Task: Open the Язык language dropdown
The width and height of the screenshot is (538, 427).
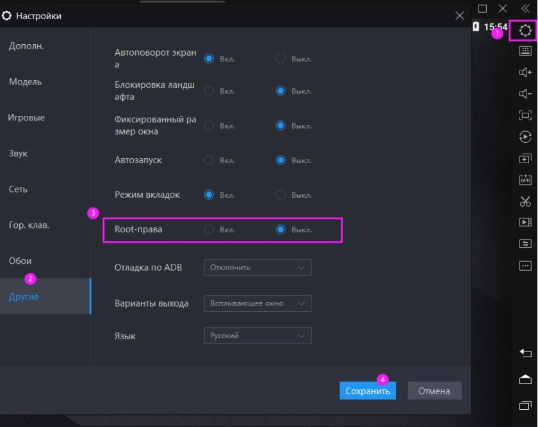Action: click(x=257, y=335)
